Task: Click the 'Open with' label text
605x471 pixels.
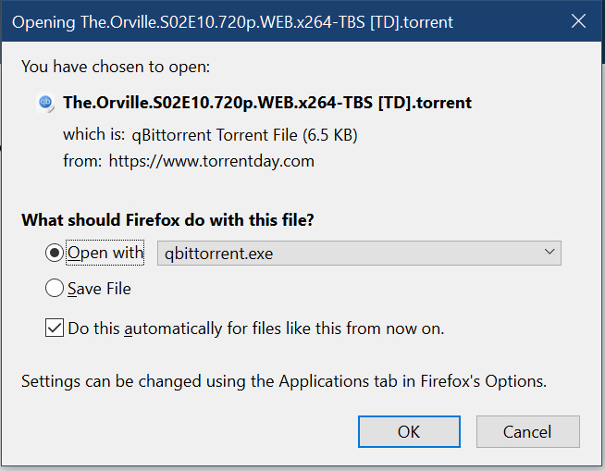Action: 106,253
